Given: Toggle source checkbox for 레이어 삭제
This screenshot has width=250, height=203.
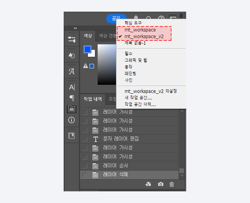Looking at the screenshot, I should (x=85, y=175).
